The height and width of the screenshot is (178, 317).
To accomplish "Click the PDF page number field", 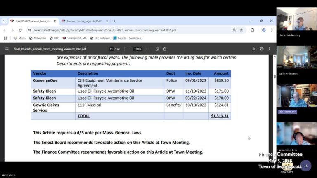I will [x=111, y=49].
